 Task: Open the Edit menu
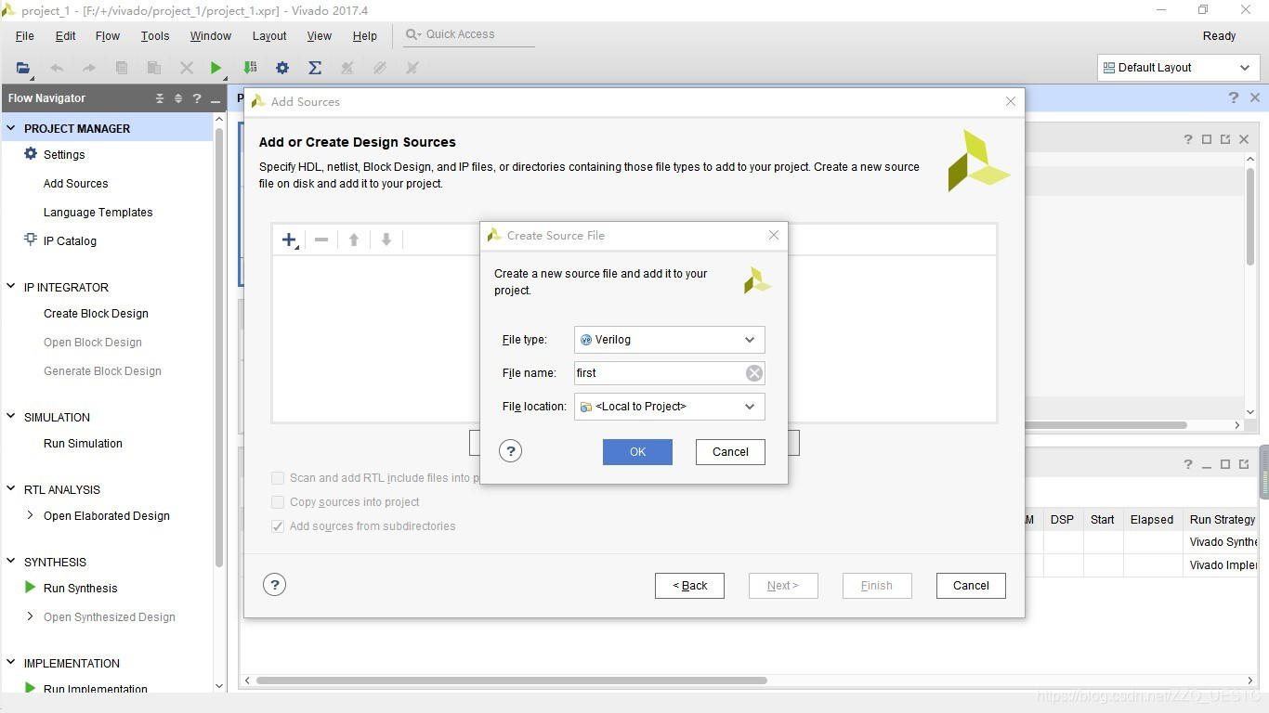click(x=65, y=36)
